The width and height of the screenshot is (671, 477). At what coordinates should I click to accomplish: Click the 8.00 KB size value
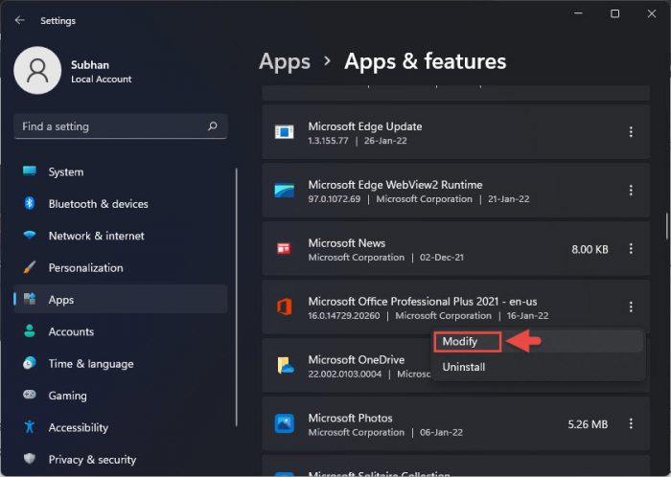coord(590,249)
